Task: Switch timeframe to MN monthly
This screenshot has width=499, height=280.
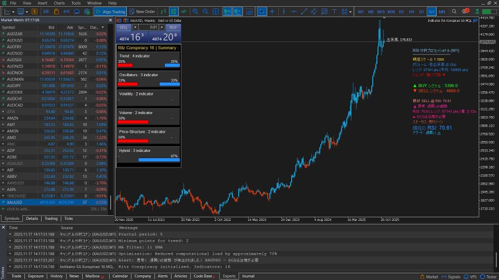Action: tap(442, 12)
